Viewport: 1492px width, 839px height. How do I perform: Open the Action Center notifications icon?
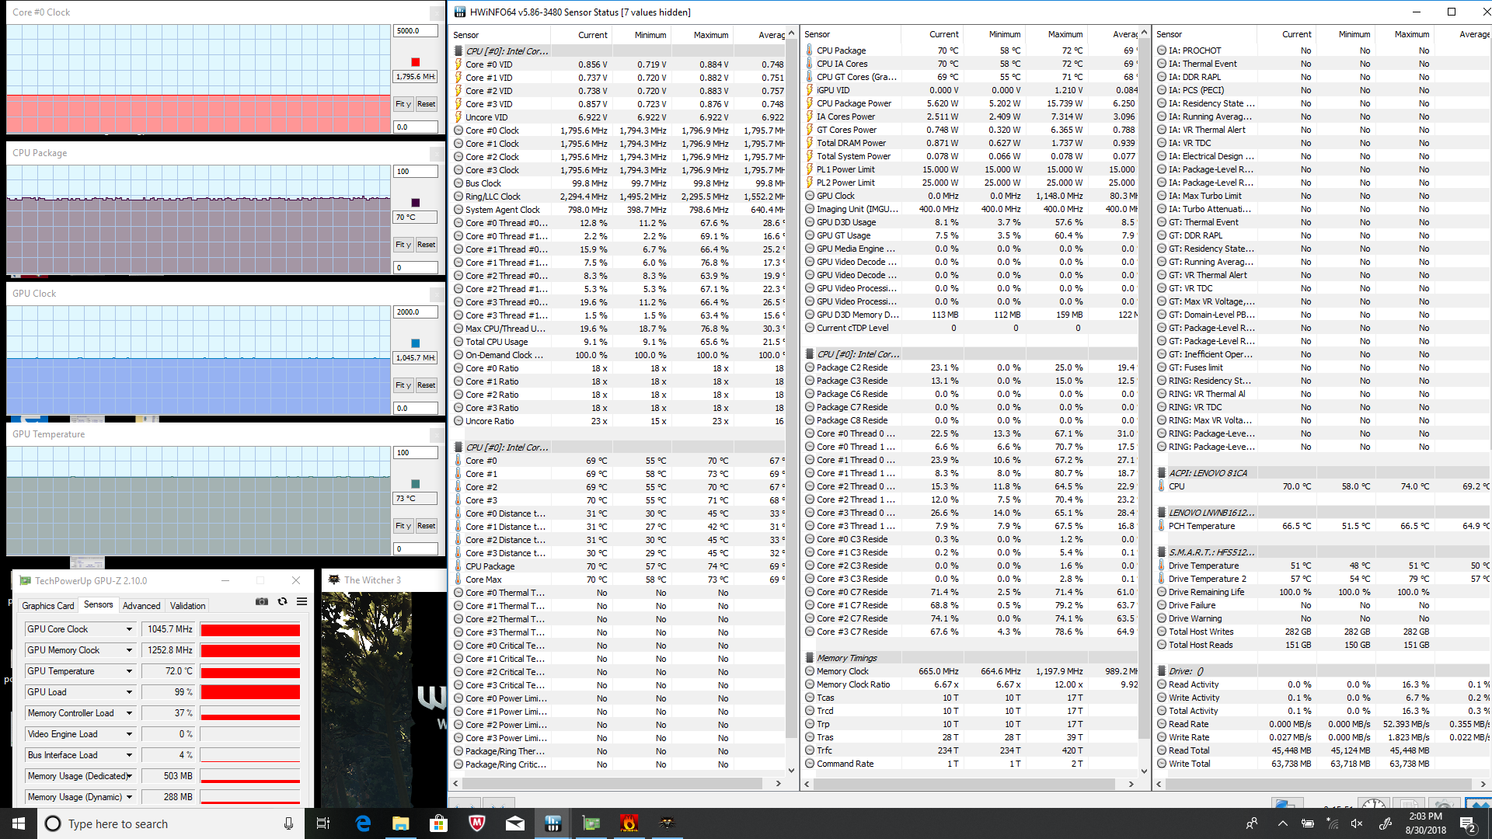pyautogui.click(x=1468, y=823)
